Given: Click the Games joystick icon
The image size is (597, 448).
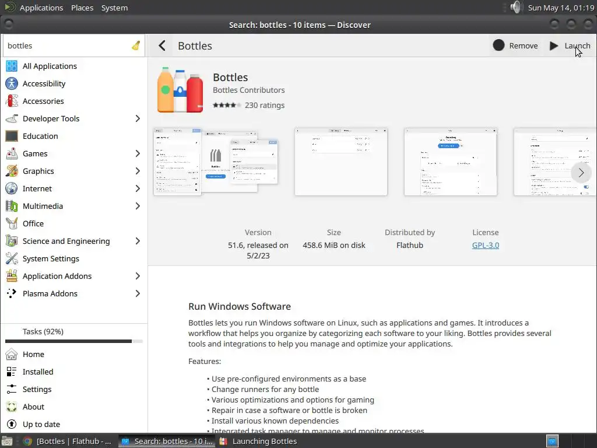Looking at the screenshot, I should coord(12,153).
